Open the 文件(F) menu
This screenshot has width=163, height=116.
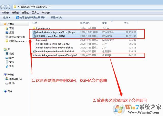click(5, 13)
